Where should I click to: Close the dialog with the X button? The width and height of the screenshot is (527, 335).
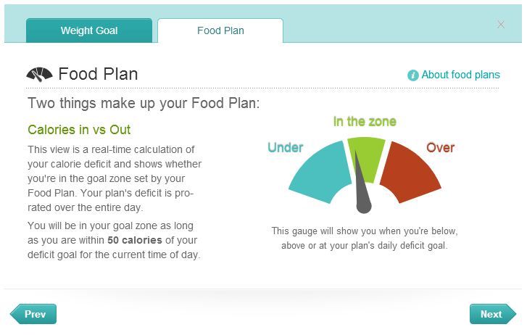[501, 25]
